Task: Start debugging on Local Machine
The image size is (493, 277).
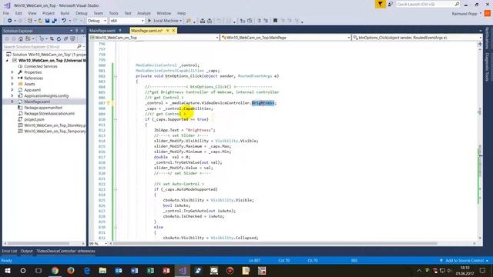Action: [x=165, y=21]
